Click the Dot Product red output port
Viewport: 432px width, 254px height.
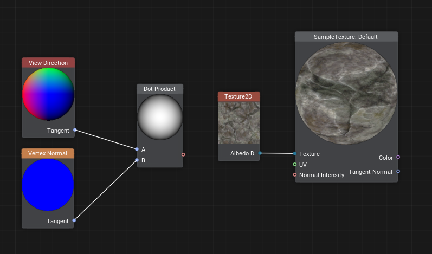(183, 155)
